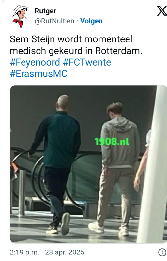Click the 28 apr. 2025 date
This screenshot has width=167, height=261.
pos(65,252)
